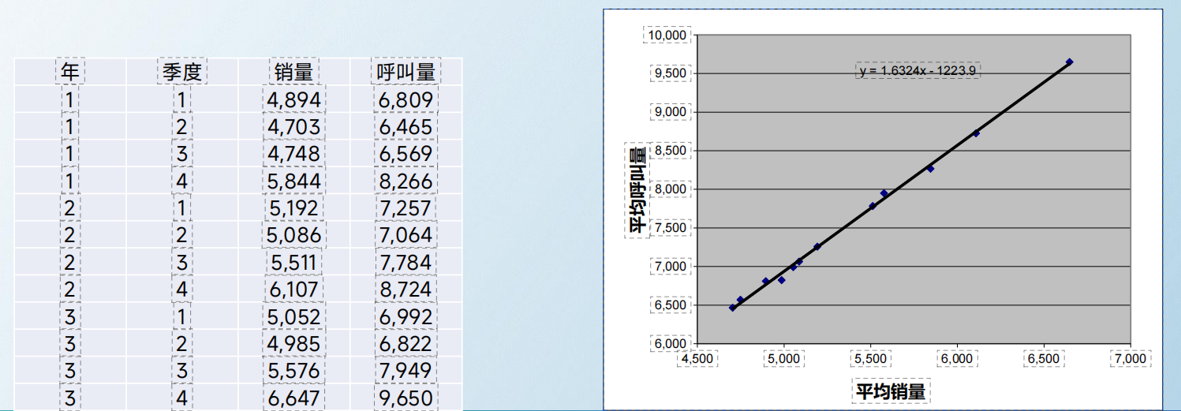The image size is (1181, 411).
Task: Select the 季度 column header cell
Action: click(182, 73)
